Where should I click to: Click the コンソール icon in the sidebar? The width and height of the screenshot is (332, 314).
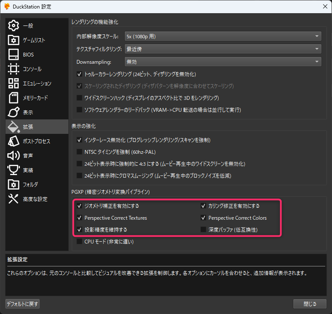(x=14, y=69)
